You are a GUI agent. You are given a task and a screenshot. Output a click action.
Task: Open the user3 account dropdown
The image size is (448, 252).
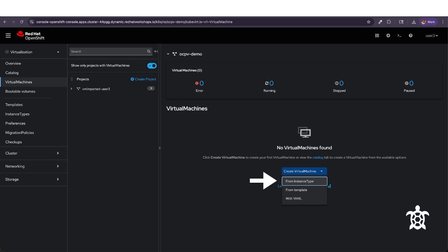pyautogui.click(x=432, y=36)
